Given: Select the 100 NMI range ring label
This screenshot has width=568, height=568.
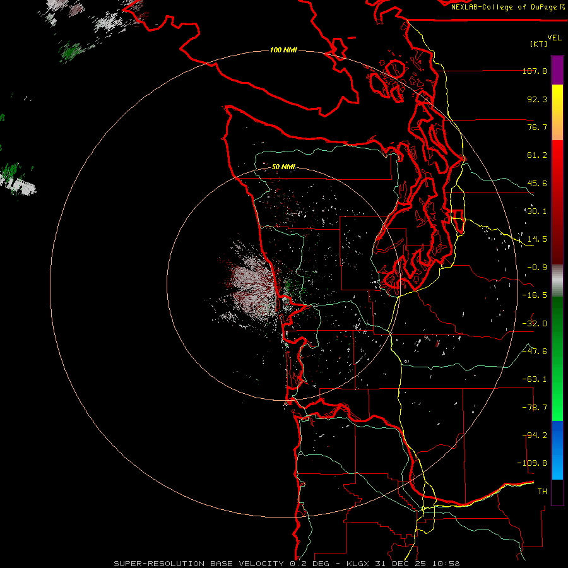Looking at the screenshot, I should [x=283, y=50].
